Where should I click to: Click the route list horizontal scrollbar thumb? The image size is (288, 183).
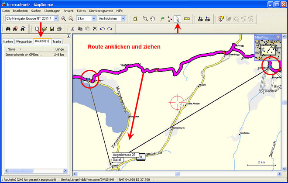tap(21, 171)
